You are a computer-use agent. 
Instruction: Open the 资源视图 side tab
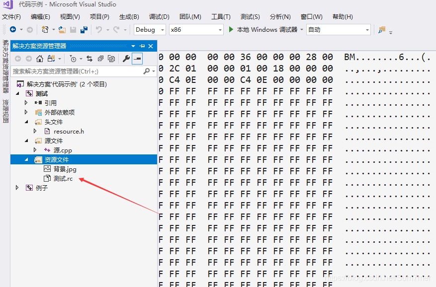[5, 111]
